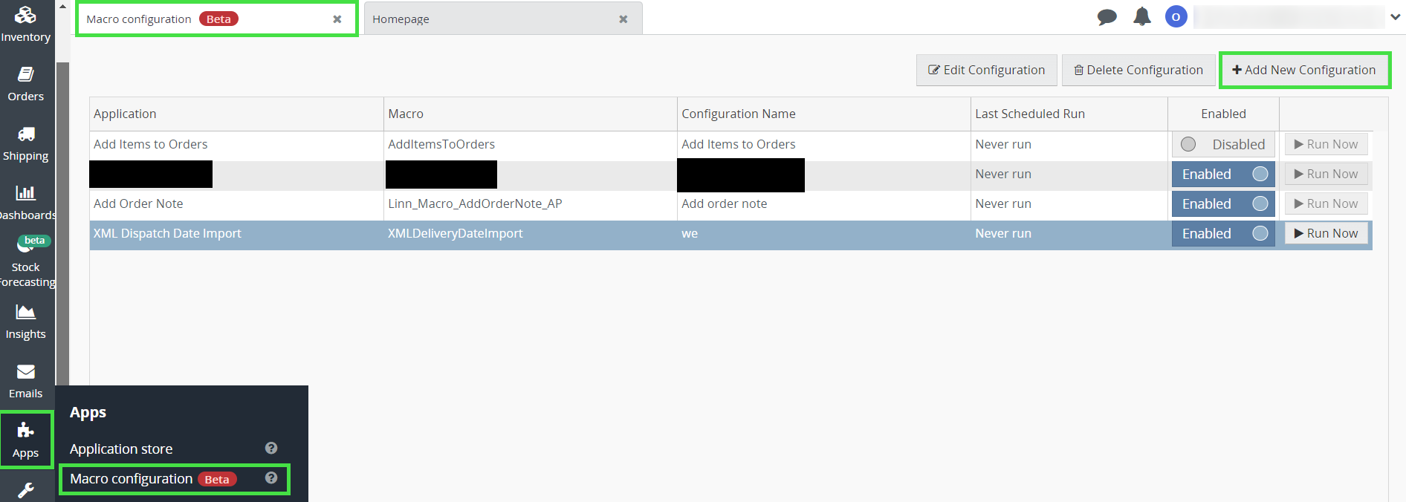Expand the account dropdown chevron
The width and height of the screenshot is (1406, 502).
tap(1395, 17)
